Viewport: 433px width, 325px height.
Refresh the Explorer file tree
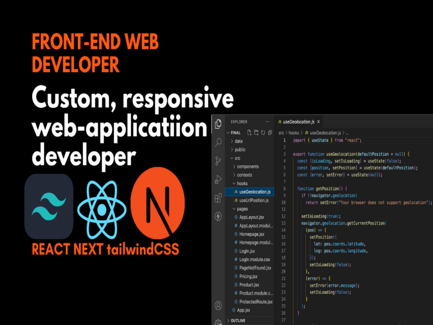coord(263,133)
